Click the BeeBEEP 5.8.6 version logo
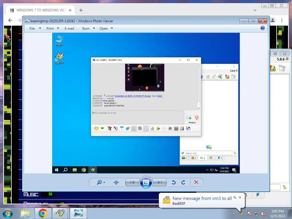 tap(283, 59)
